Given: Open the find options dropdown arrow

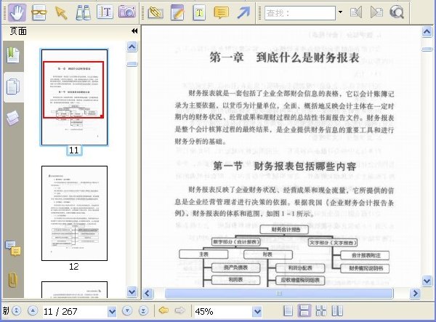Looking at the screenshot, I should point(340,12).
